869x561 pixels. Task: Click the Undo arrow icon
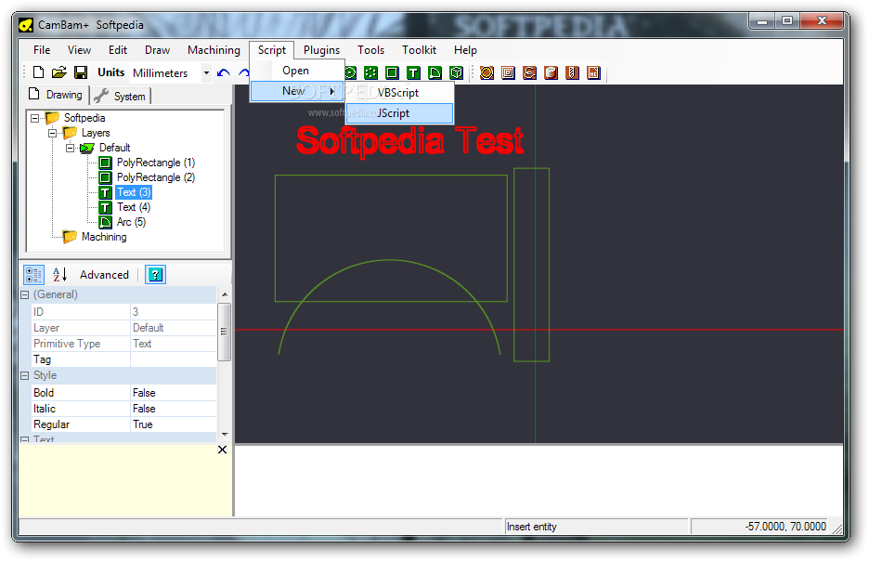pos(224,72)
